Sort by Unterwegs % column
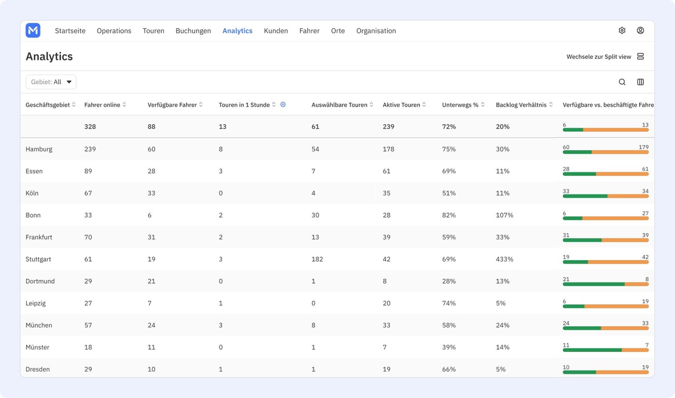675x398 pixels. coord(483,105)
